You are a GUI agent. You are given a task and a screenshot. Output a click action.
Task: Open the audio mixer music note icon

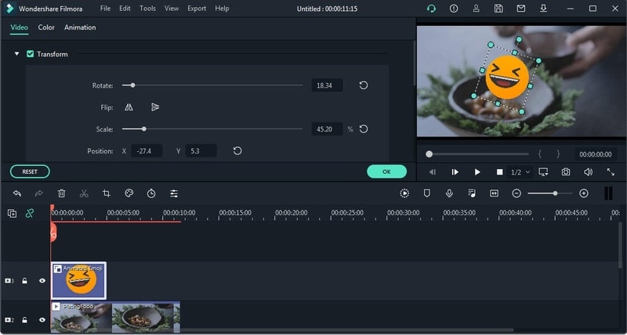tap(472, 193)
